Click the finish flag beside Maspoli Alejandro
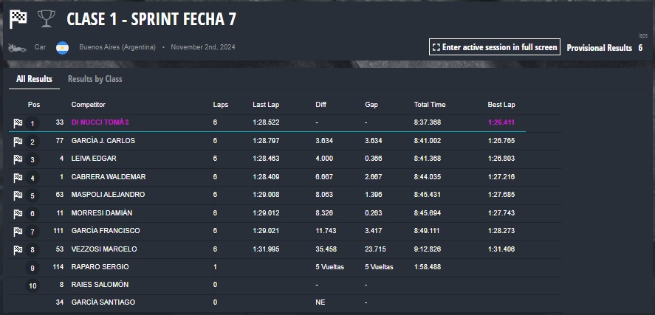Image resolution: width=655 pixels, height=315 pixels. point(18,195)
